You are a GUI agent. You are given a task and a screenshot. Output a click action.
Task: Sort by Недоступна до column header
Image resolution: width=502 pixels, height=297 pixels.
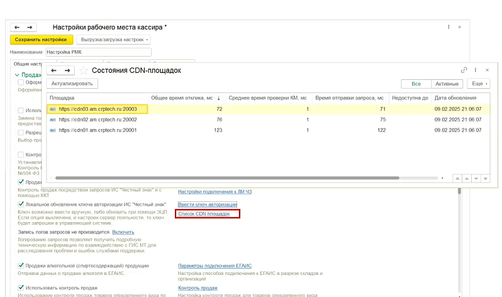[410, 98]
